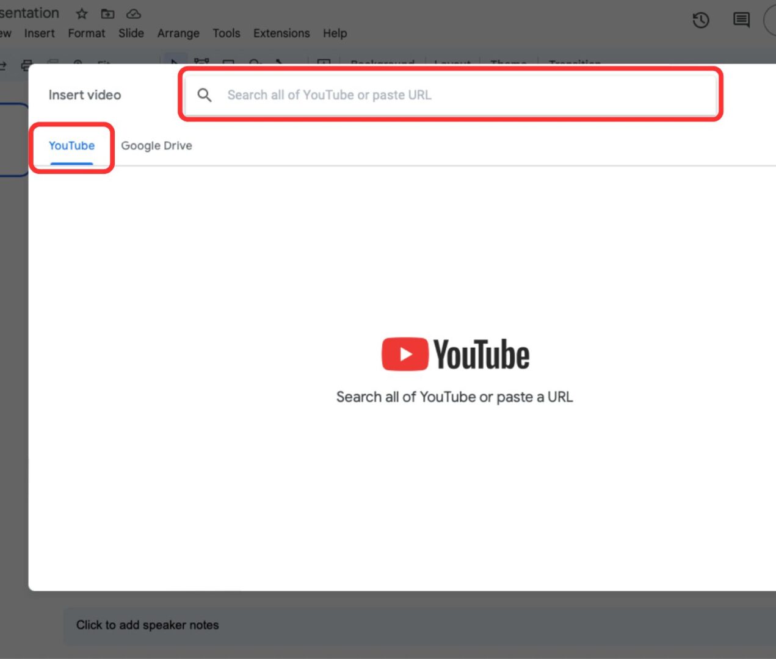Switch to the Google Drive tab

(x=156, y=145)
